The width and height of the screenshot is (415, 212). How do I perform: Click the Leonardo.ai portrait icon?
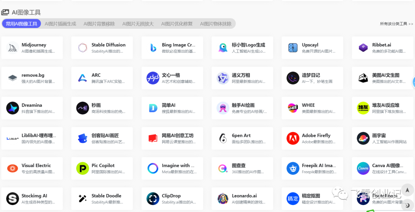pos(223,199)
